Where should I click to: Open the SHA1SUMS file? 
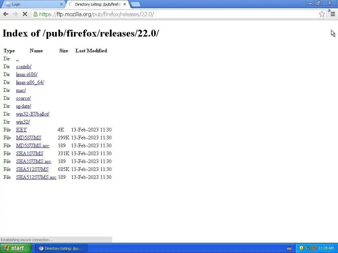pos(29,154)
